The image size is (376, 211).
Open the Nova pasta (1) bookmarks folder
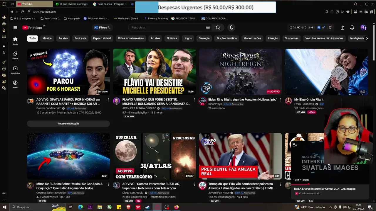50,18
